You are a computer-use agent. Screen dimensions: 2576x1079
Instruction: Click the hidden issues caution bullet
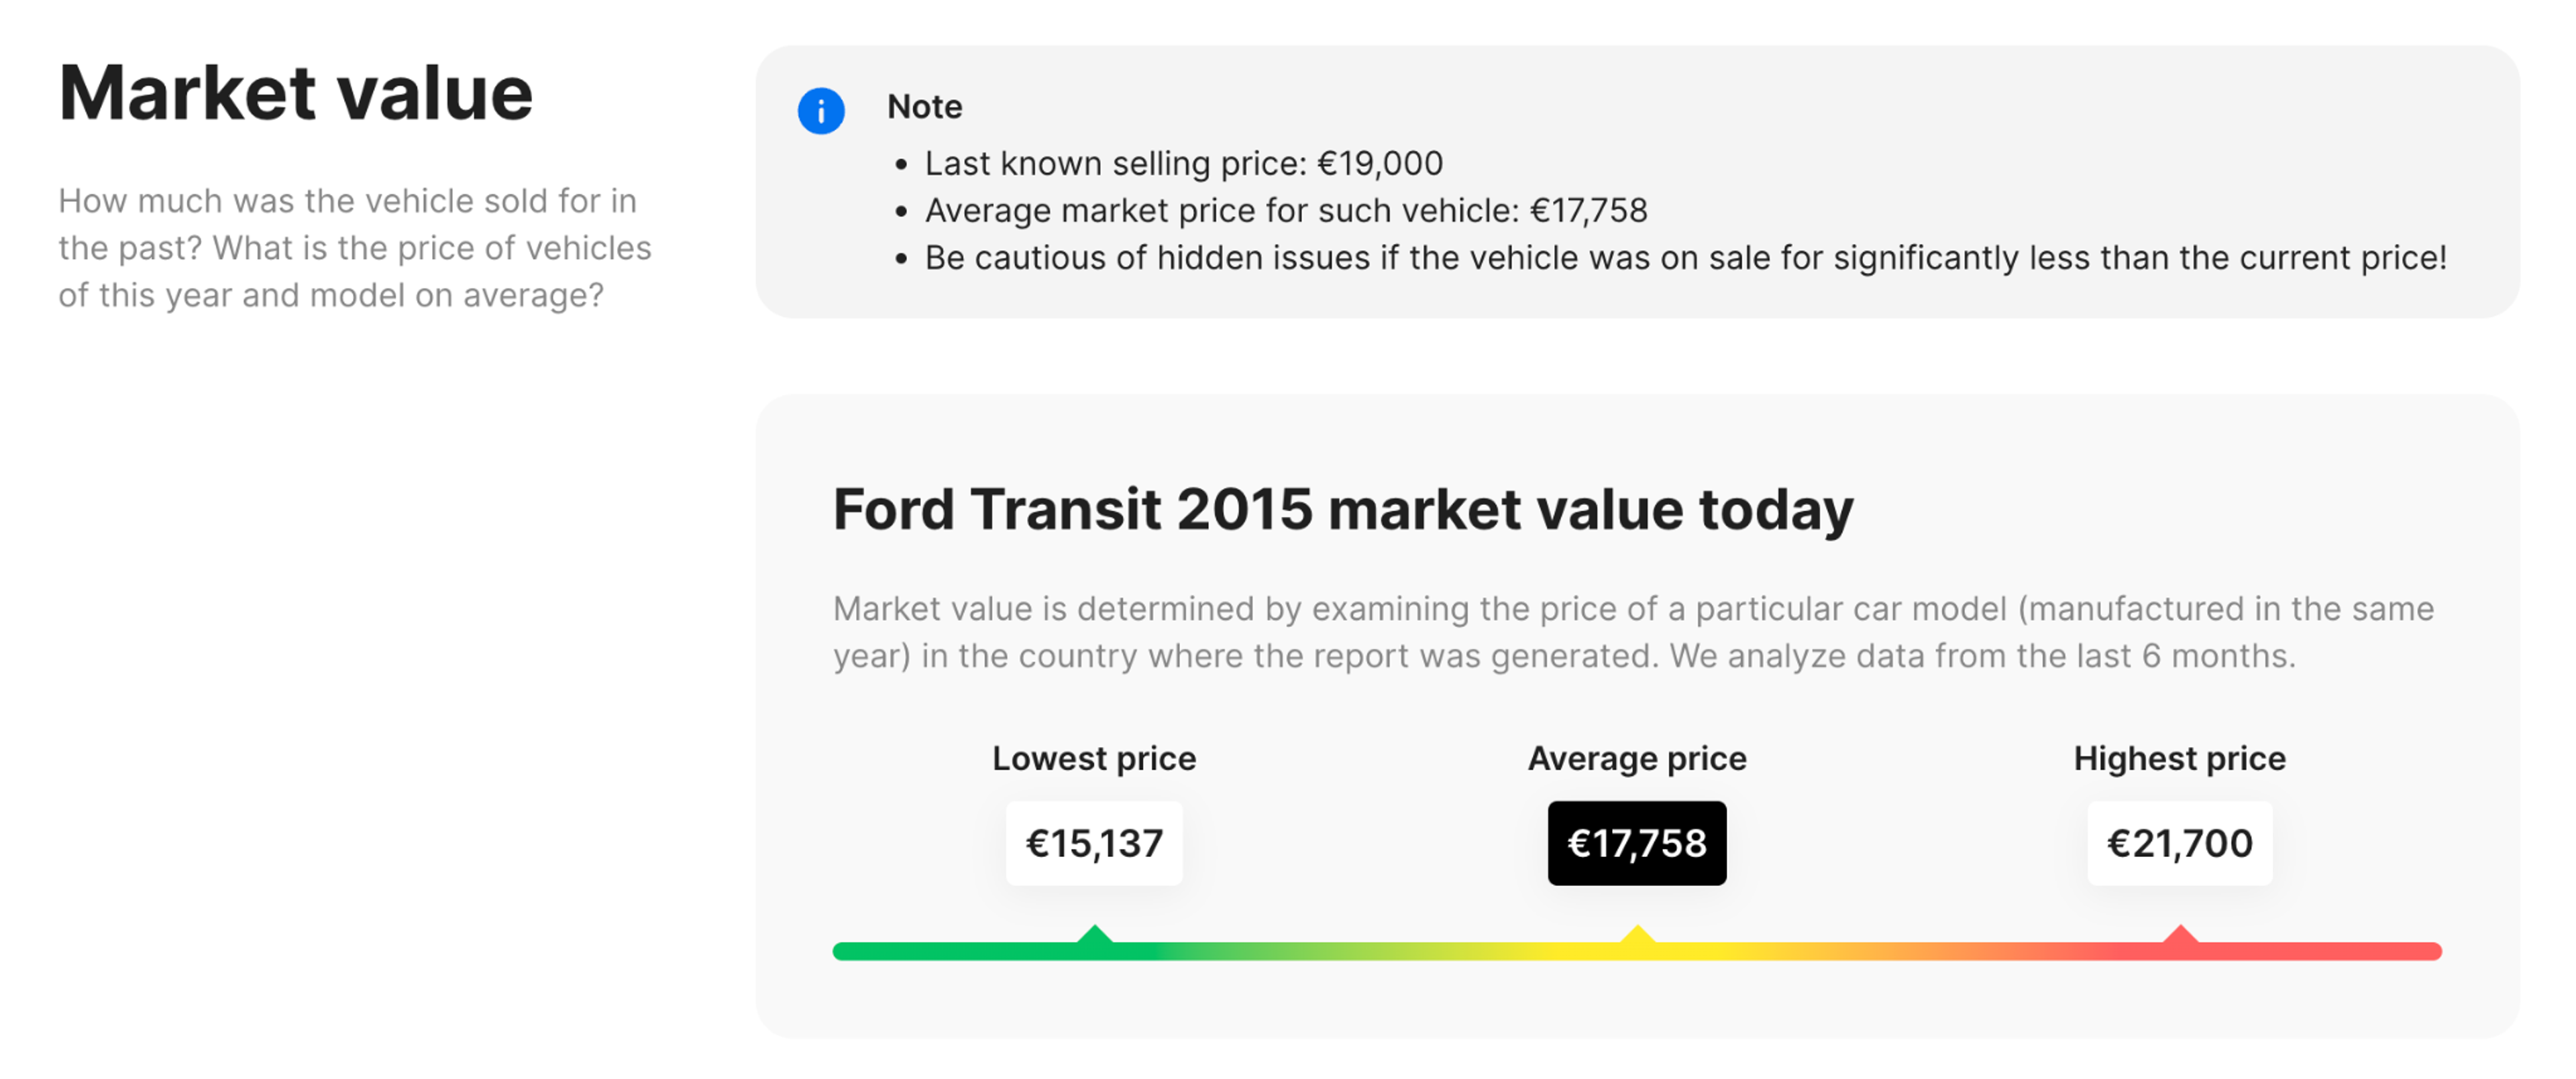1685,258
